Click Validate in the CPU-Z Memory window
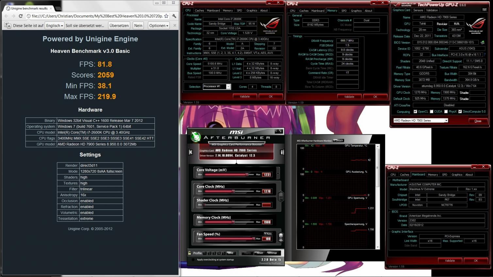Viewport: 493px width, 277px height. (349, 97)
